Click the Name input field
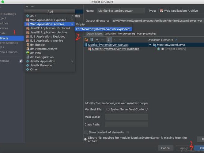The height and width of the screenshot is (153, 204). [121, 11]
